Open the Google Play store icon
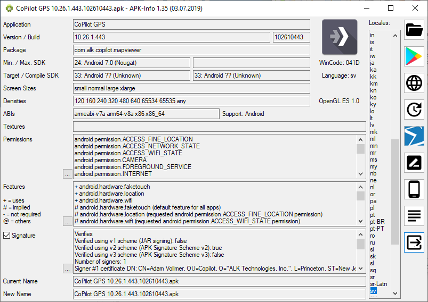Viewport: 428px width, 302px height. 414,56
